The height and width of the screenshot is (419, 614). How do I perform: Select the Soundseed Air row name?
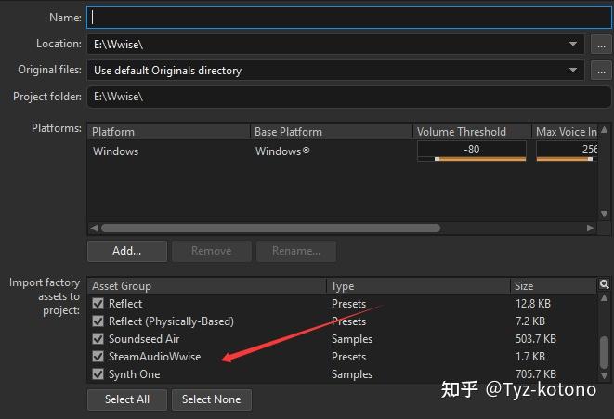tap(144, 339)
